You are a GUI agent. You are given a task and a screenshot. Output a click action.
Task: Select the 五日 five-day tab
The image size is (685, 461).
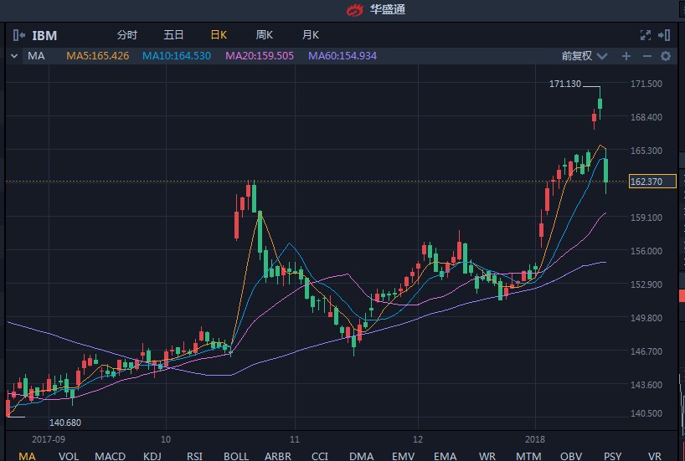(173, 35)
